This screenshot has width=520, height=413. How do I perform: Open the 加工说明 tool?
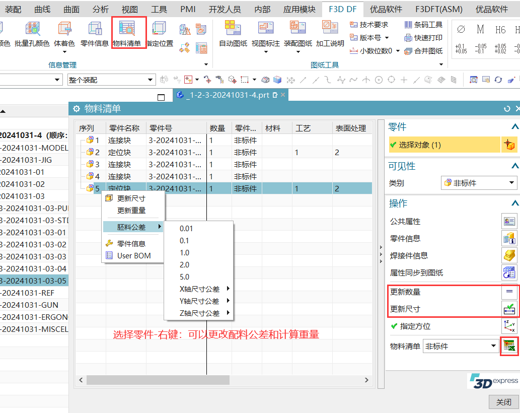click(330, 33)
